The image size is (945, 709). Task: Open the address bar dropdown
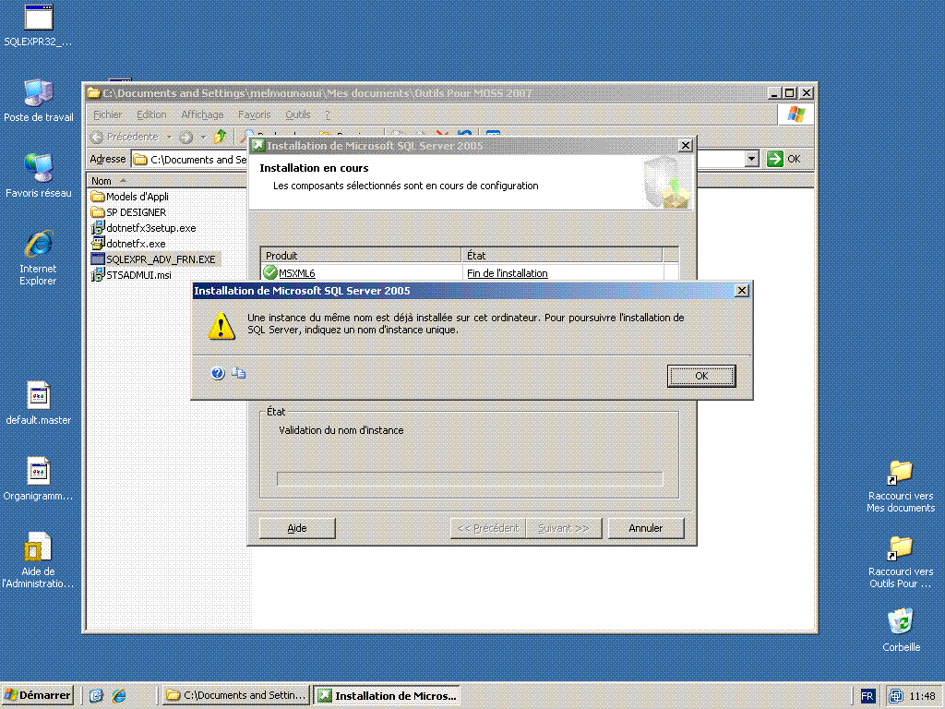[751, 159]
